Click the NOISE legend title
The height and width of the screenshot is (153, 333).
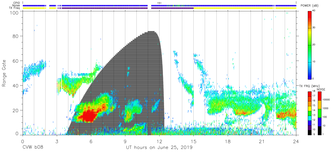(321, 89)
